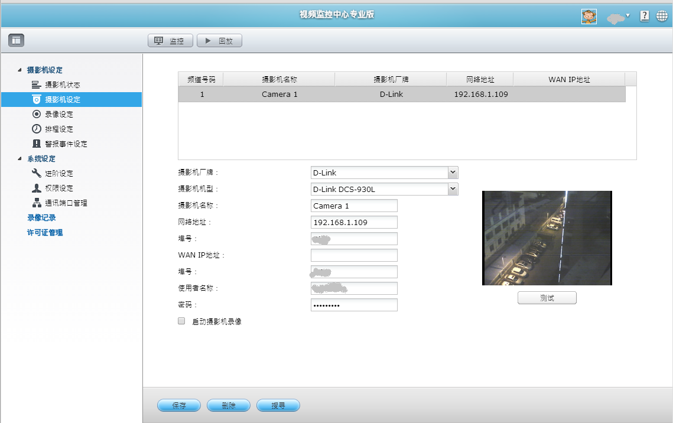Sort by 摄影机厂牌 column header
673x423 pixels.
click(x=391, y=79)
